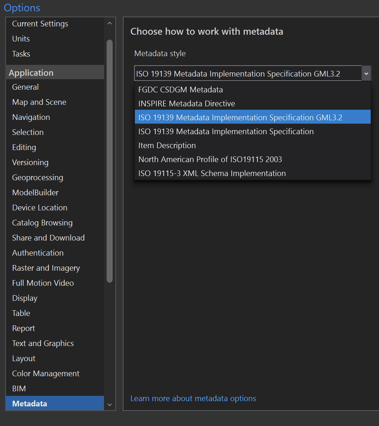This screenshot has width=379, height=426.
Task: Open Share and Download options
Action: coord(48,238)
